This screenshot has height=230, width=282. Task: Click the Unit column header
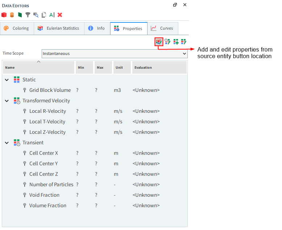[122, 68]
